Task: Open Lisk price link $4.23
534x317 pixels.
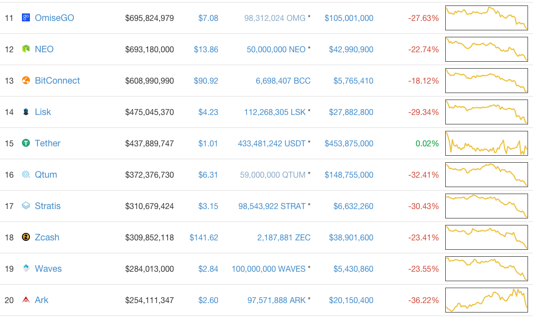Action: click(x=208, y=112)
